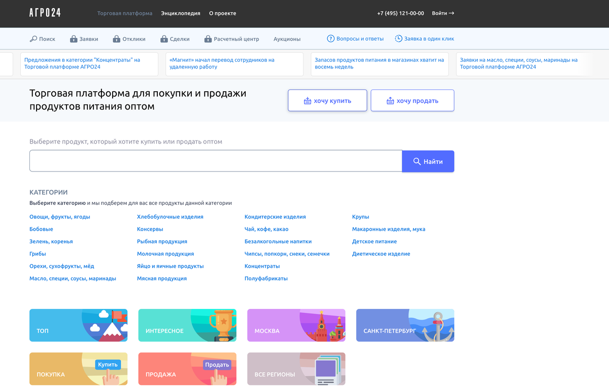Click the basket icon inside хочу купить button
Image resolution: width=609 pixels, height=391 pixels.
point(307,100)
